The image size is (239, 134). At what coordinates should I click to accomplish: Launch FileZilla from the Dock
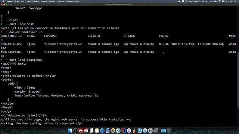(81, 131)
